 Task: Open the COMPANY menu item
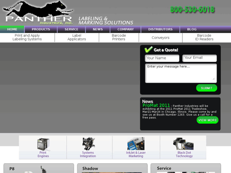pyautogui.click(x=126, y=29)
